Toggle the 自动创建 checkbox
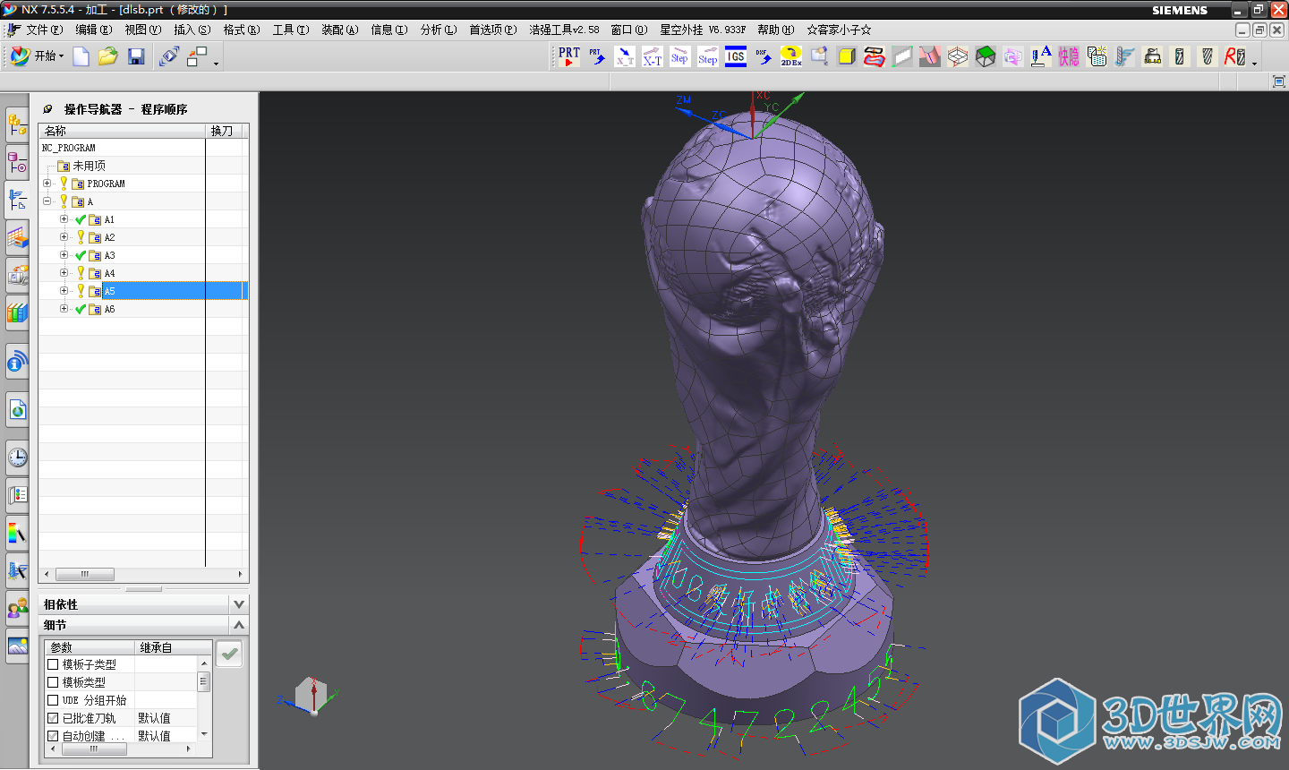 coord(53,736)
